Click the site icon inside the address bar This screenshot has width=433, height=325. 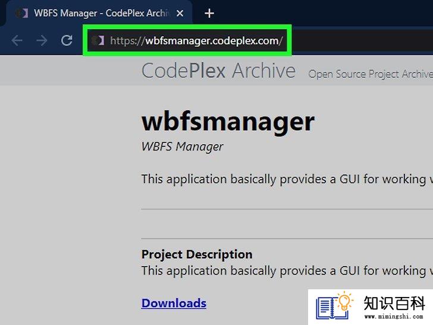point(98,40)
